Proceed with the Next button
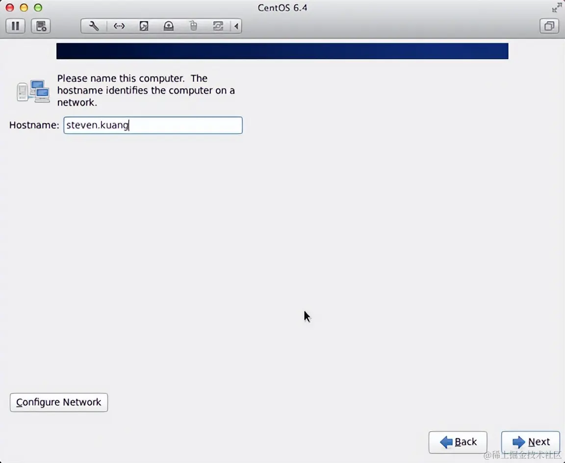Image resolution: width=565 pixels, height=463 pixels. (530, 442)
